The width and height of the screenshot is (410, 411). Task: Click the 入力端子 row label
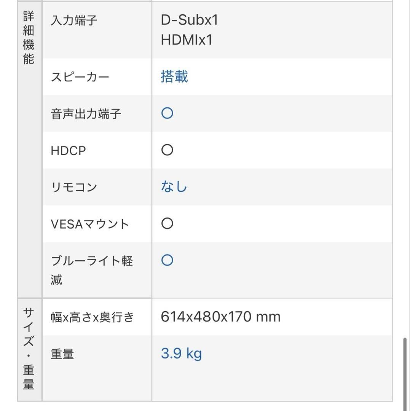click(74, 21)
